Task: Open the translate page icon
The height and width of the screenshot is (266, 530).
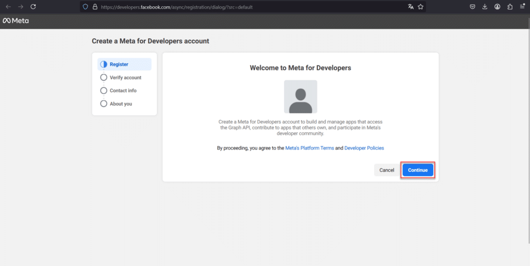Action: click(410, 7)
